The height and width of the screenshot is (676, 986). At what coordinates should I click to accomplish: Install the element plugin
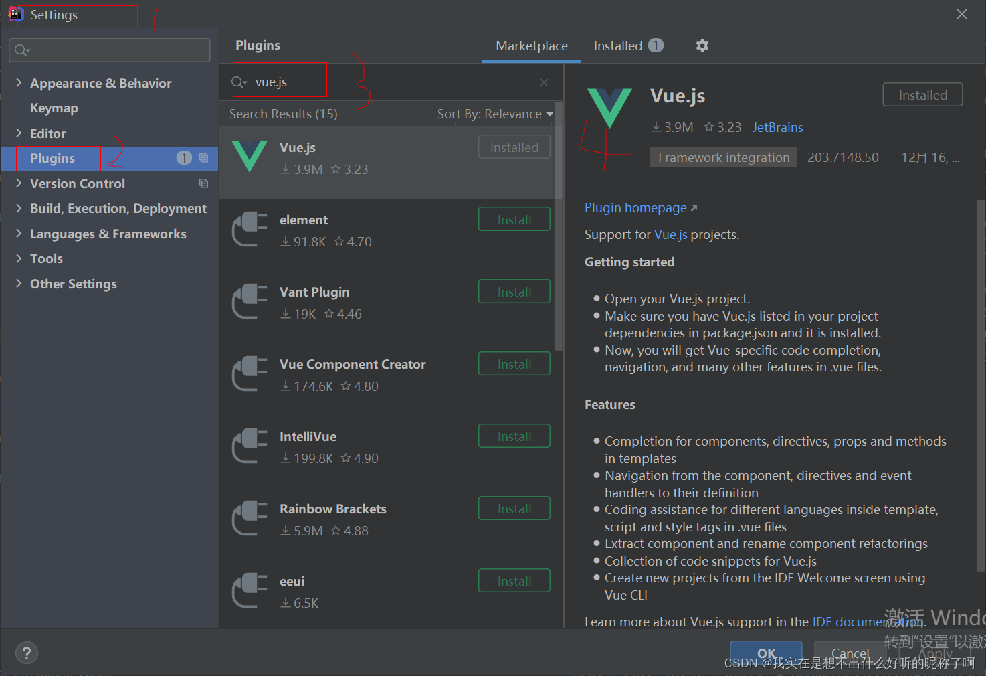pyautogui.click(x=514, y=220)
